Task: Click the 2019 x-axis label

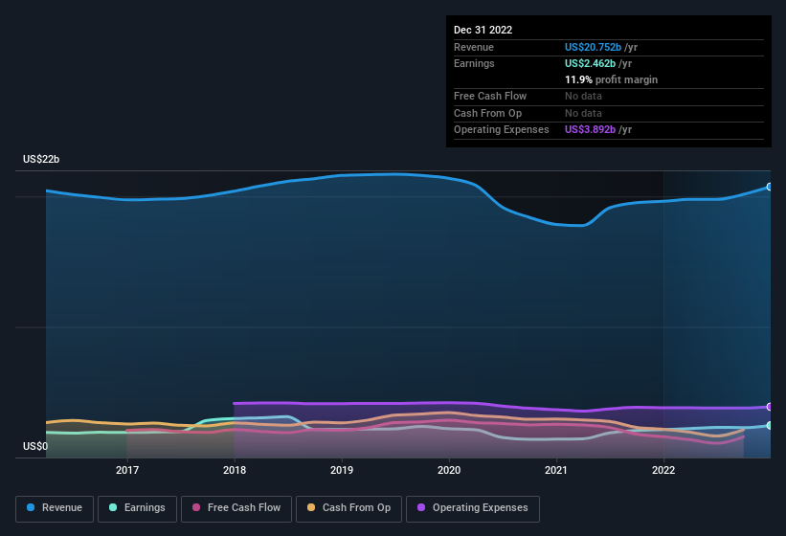Action: coord(342,470)
